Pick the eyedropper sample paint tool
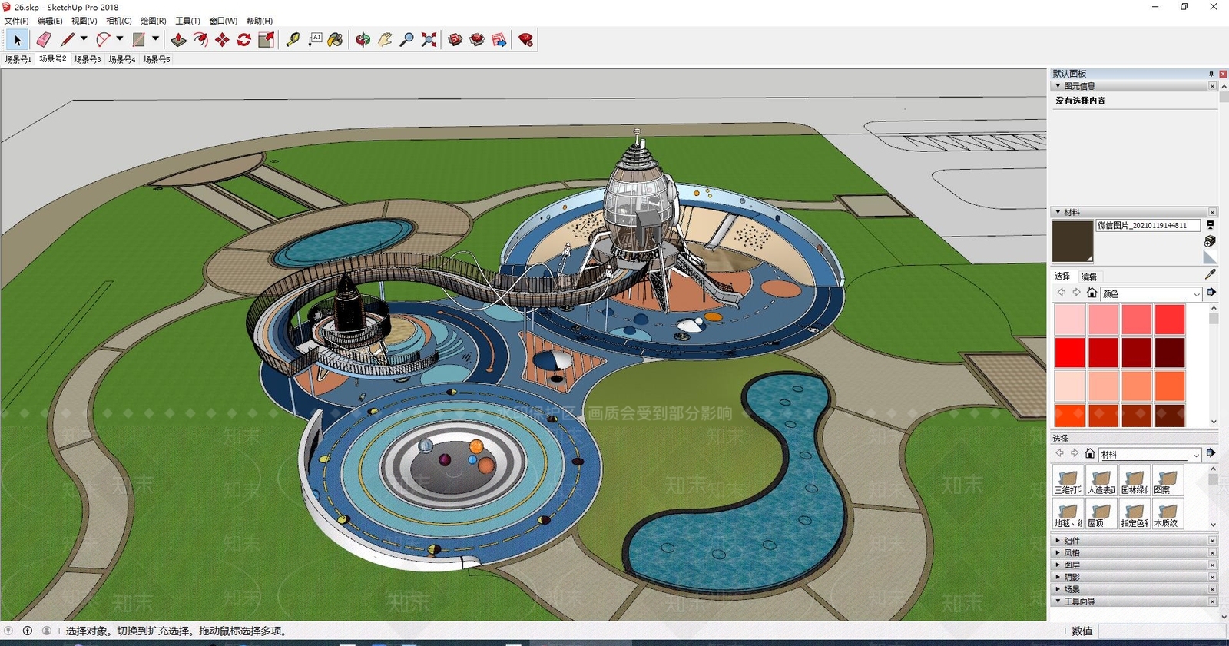1229x646 pixels. (x=1211, y=274)
